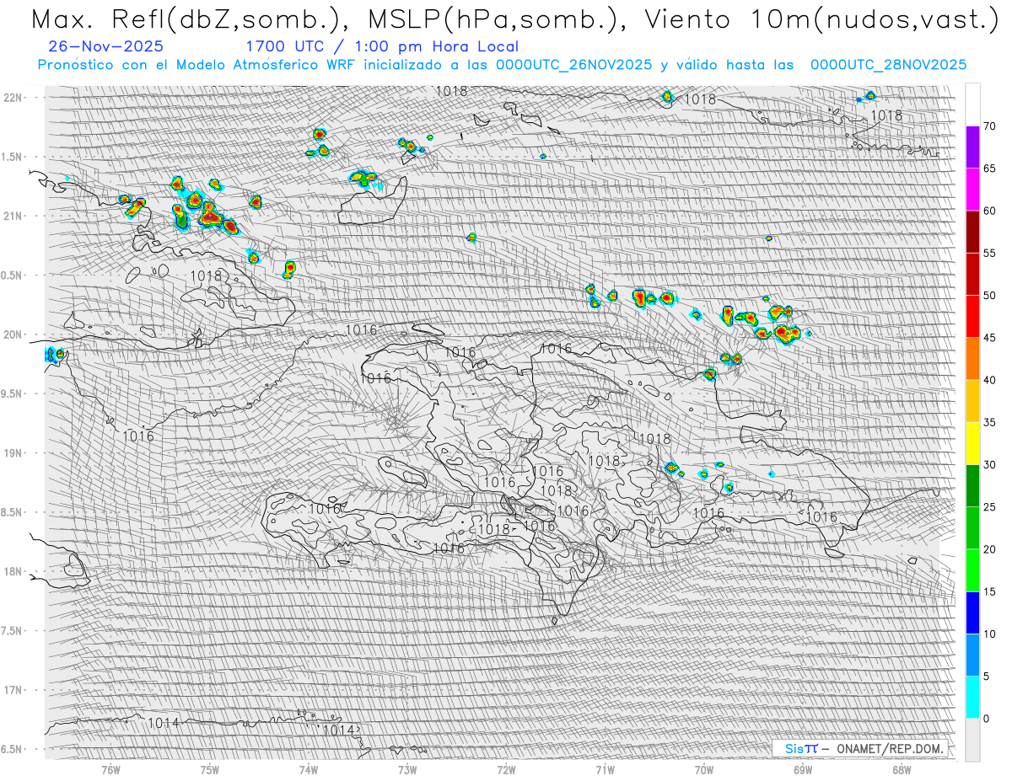Click the colorbar value label '70'
1012x781 pixels.
tap(989, 126)
